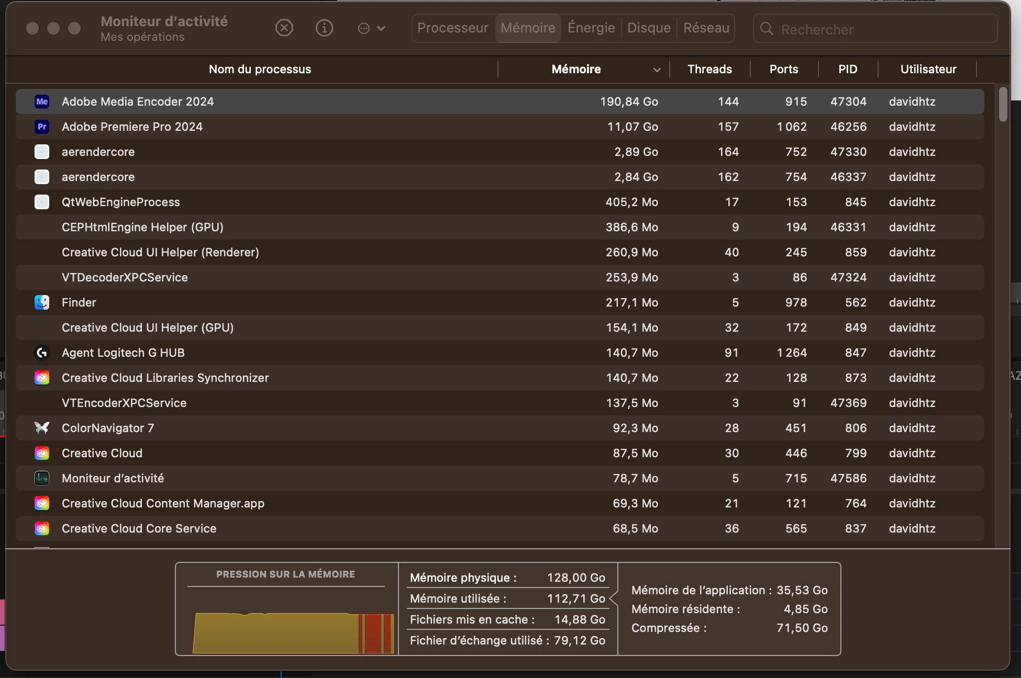Image resolution: width=1021 pixels, height=678 pixels.
Task: Switch to the Énergie tab
Action: (591, 28)
